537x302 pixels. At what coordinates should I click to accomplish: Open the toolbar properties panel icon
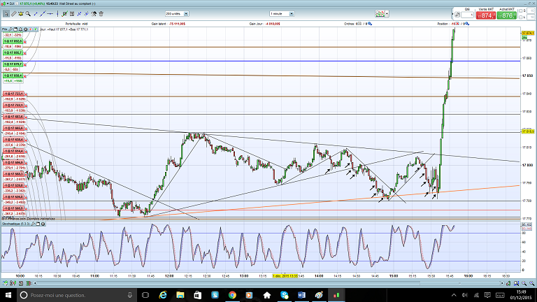click(72, 14)
